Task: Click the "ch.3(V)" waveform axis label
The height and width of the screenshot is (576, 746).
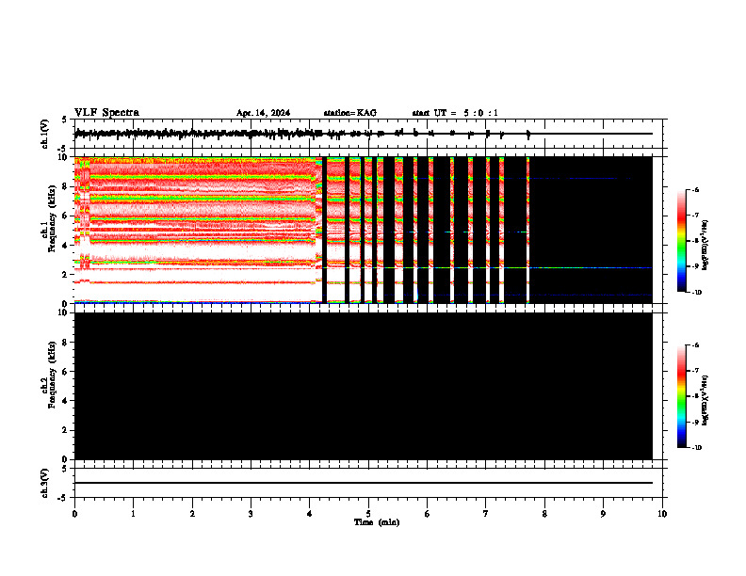Action: [45, 483]
